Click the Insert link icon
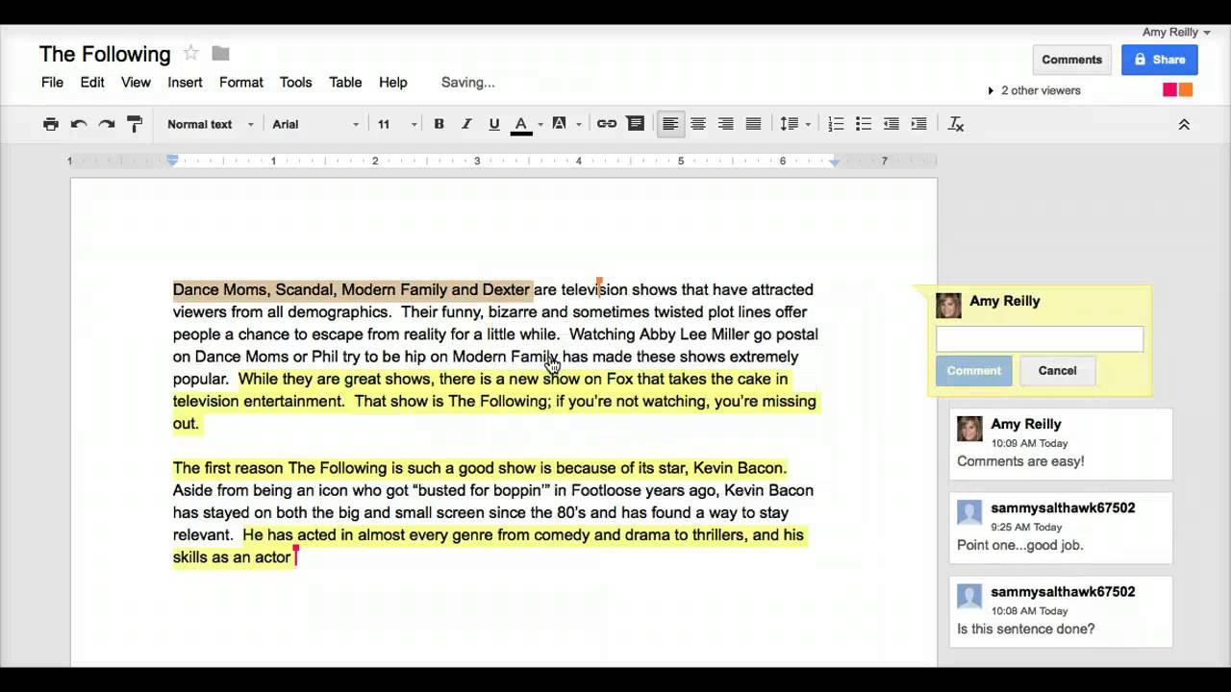This screenshot has height=692, width=1231. [x=607, y=124]
